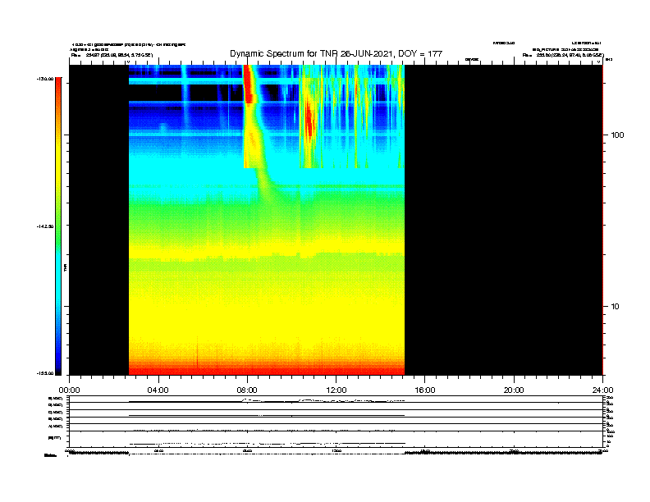Click the 08:00 time axis label
The image size is (650, 502).
pos(247,390)
